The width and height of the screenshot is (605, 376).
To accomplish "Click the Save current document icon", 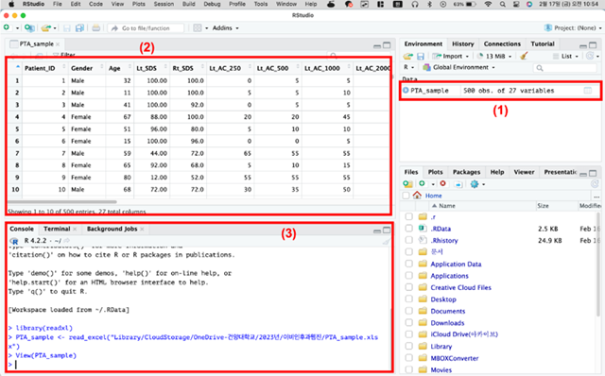I will tap(67, 28).
